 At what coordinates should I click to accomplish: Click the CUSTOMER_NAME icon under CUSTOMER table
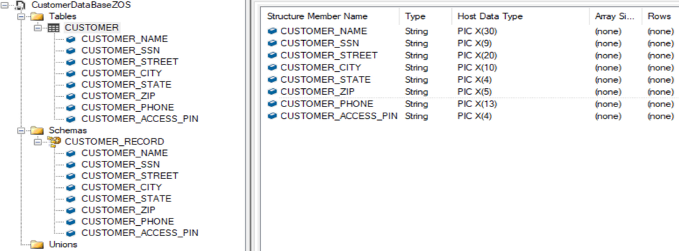coord(71,39)
